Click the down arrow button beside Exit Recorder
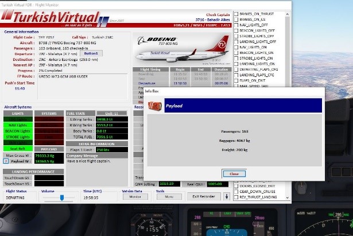The height and width of the screenshot is (236, 353). [227, 196]
